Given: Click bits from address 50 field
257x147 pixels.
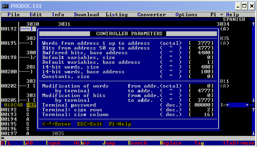Looking at the screenshot, I should click(201, 48).
